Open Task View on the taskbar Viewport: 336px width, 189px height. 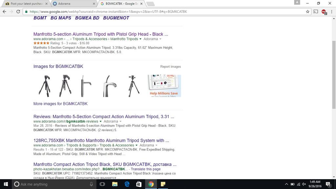102,184
